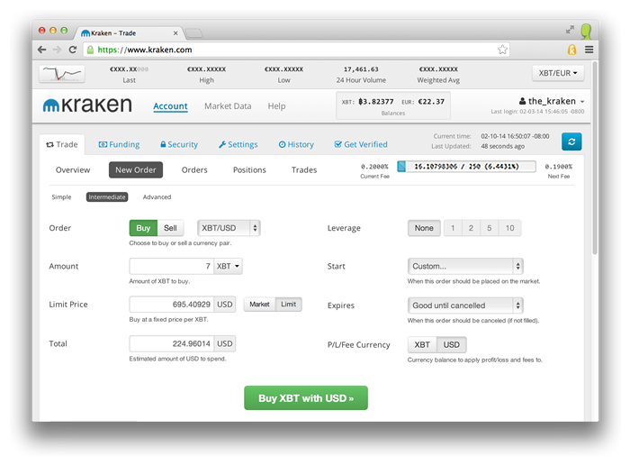Image resolution: width=630 pixels, height=465 pixels.
Task: Set leverage to 10
Action: point(510,228)
